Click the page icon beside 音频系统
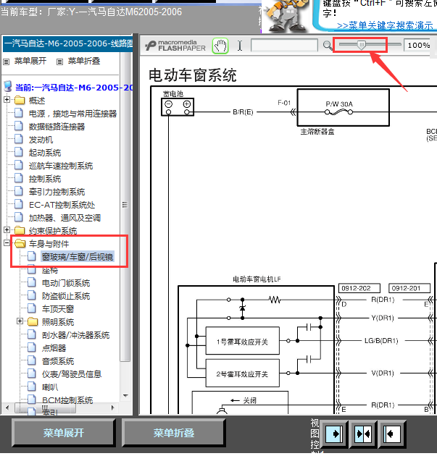Viewport: 437px width, 456px height. 31,360
